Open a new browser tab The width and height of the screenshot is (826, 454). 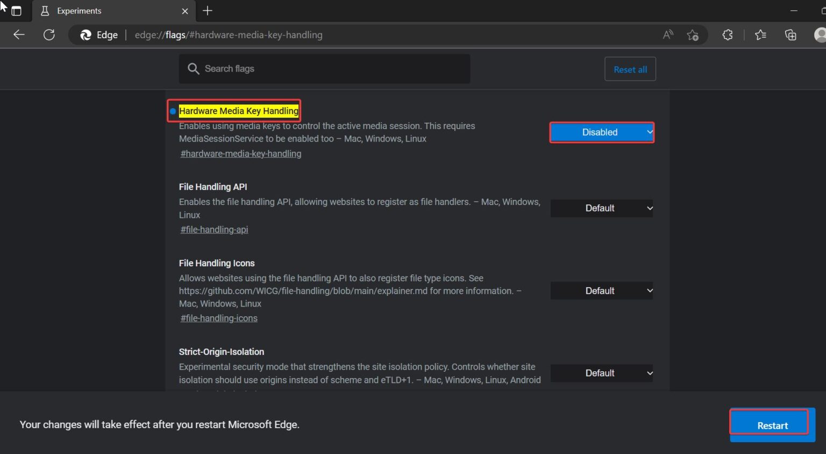[208, 11]
